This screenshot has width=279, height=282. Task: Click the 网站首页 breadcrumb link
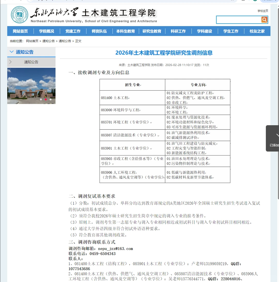tap(32, 41)
